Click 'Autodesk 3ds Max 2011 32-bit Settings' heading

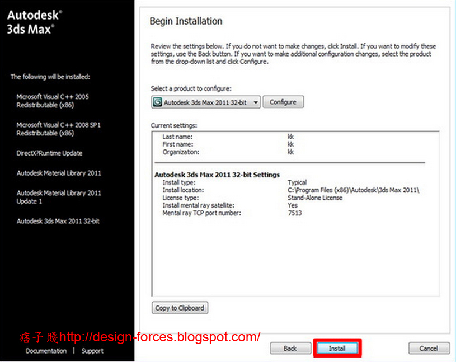coord(217,175)
